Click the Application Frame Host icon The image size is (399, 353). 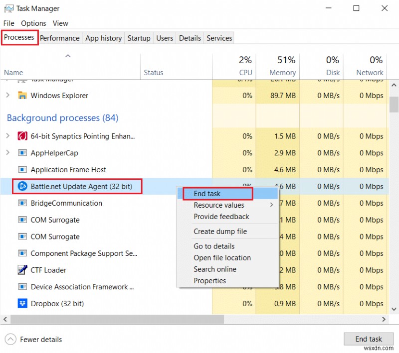coord(22,170)
